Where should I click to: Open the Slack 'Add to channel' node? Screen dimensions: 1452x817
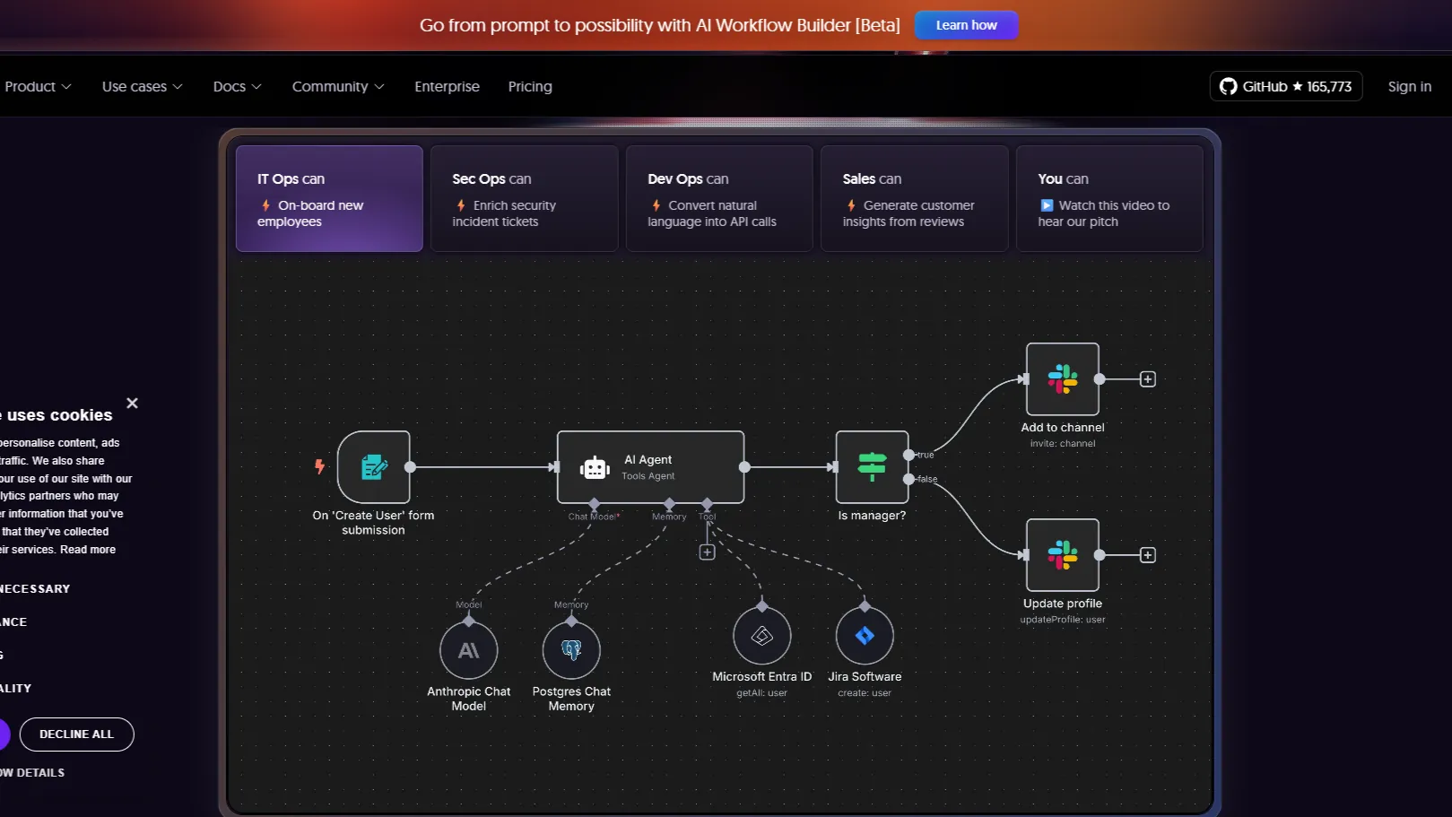1062,379
